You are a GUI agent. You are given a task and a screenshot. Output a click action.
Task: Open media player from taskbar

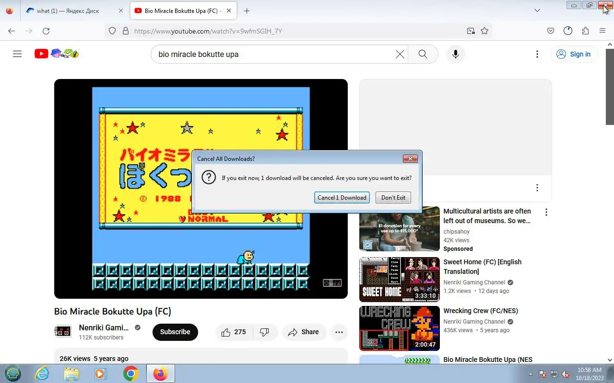tap(101, 373)
